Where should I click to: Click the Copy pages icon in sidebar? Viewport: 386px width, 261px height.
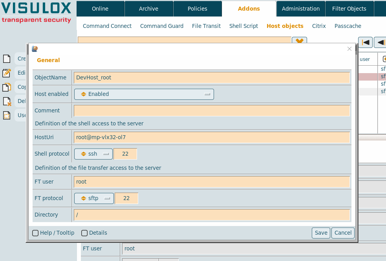tap(7, 87)
